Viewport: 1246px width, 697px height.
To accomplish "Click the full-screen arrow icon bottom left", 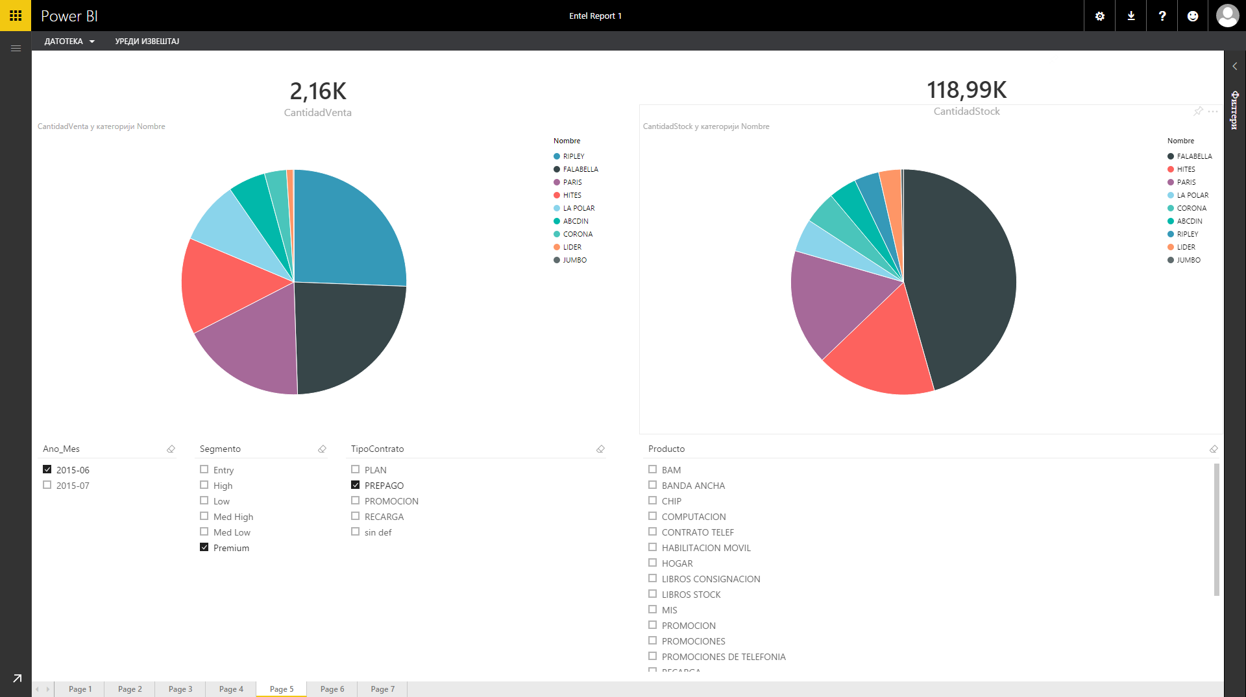I will [x=17, y=678].
